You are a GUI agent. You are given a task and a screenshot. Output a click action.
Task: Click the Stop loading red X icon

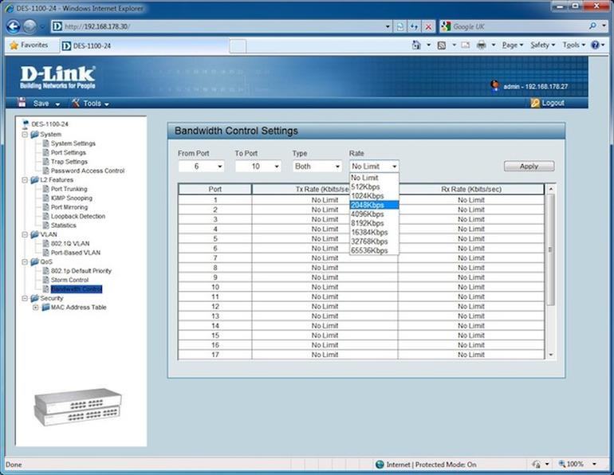click(428, 26)
